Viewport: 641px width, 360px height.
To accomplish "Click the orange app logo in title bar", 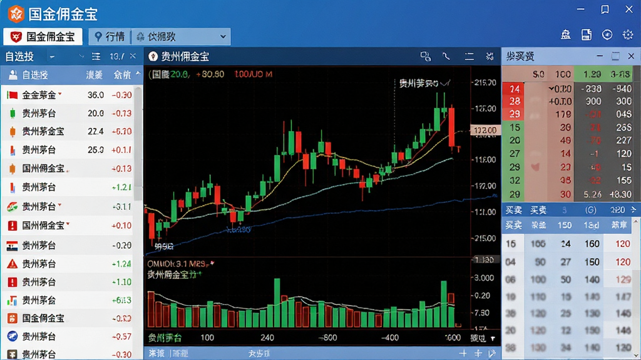I will [16, 14].
